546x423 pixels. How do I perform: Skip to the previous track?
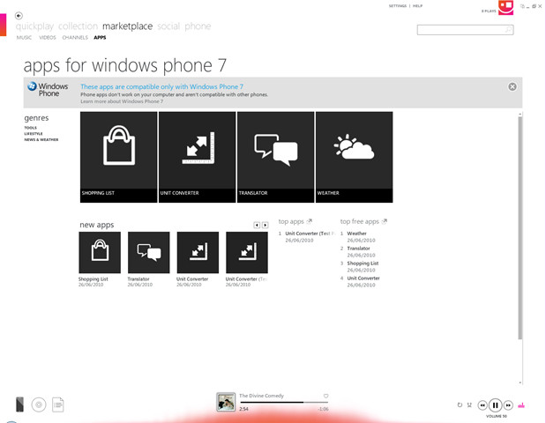(x=482, y=405)
